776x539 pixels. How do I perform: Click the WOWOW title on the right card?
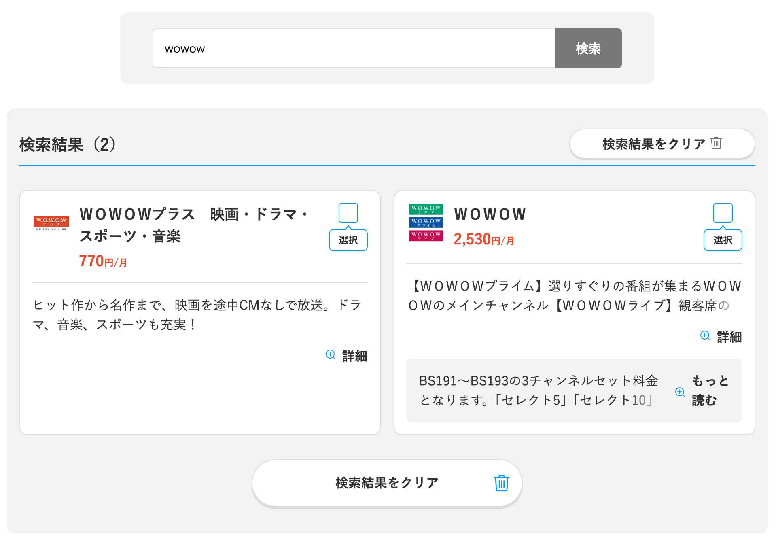click(x=490, y=214)
